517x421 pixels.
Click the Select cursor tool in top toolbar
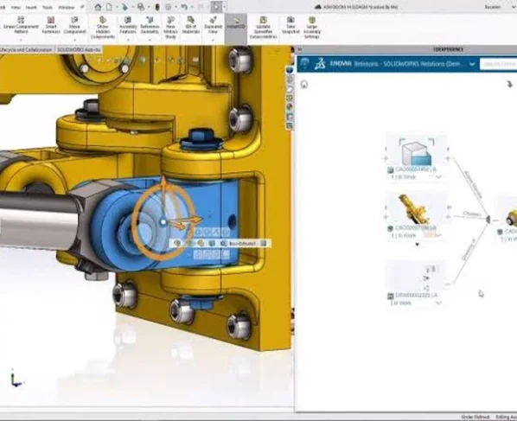216,7
